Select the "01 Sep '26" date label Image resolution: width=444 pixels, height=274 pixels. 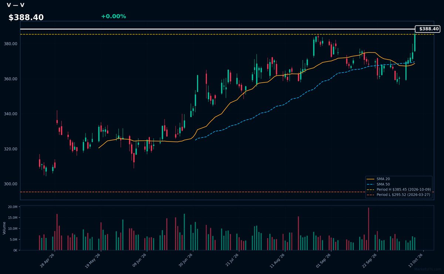[323, 260]
